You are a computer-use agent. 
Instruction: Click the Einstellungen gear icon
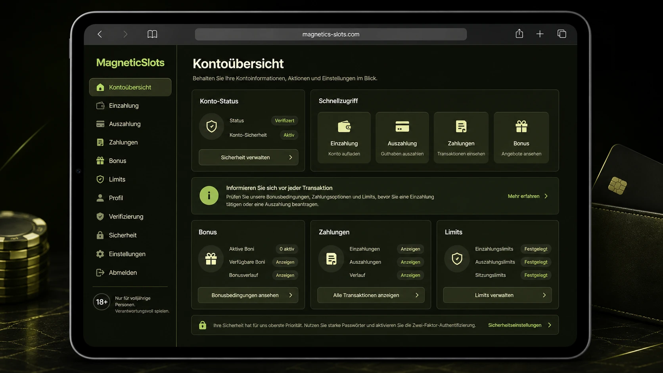100,254
